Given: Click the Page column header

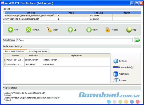Looking at the screenshot, I should coord(71,13).
